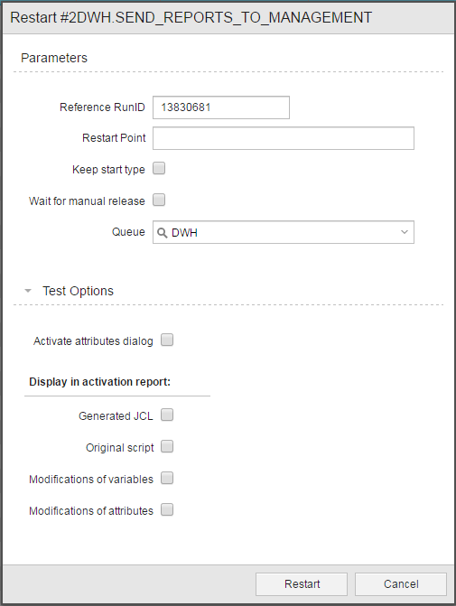Click the Display in activation report label
The image size is (456, 606).
[99, 382]
